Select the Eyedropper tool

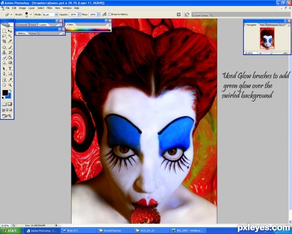[10, 80]
